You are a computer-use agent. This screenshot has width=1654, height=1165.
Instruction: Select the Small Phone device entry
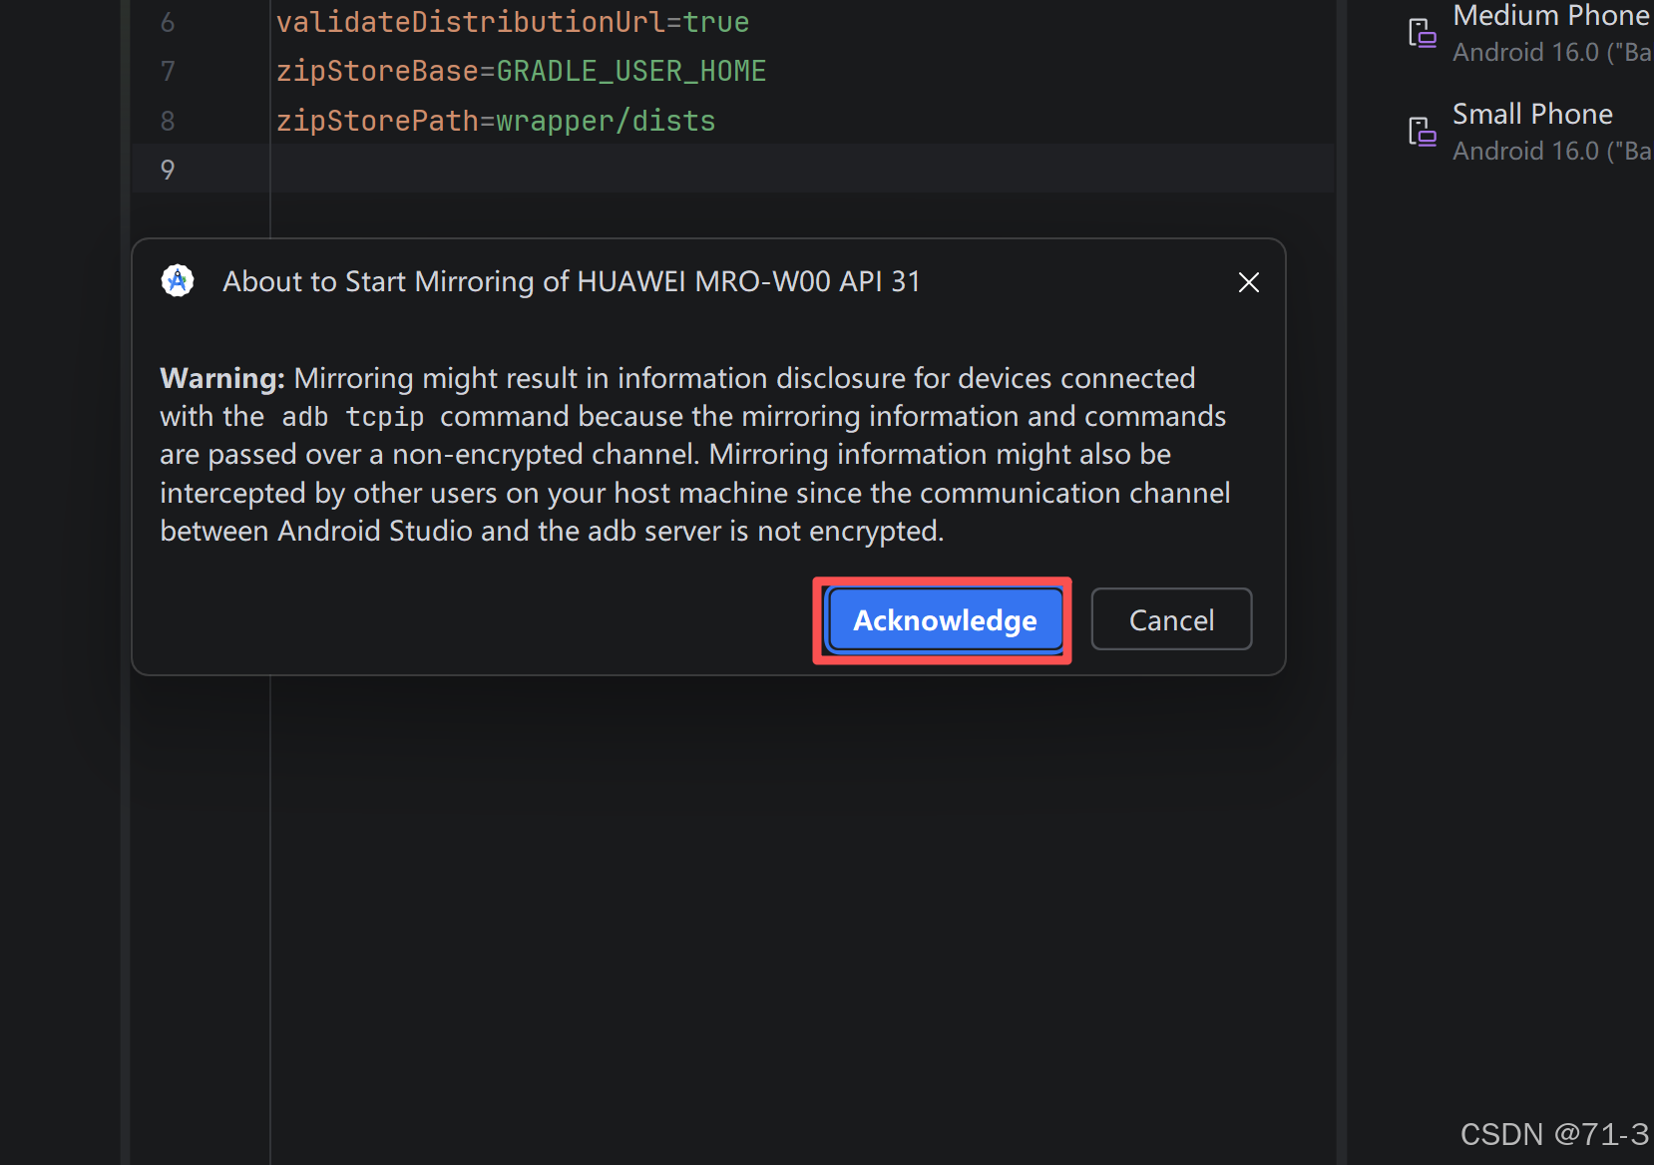(x=1529, y=132)
